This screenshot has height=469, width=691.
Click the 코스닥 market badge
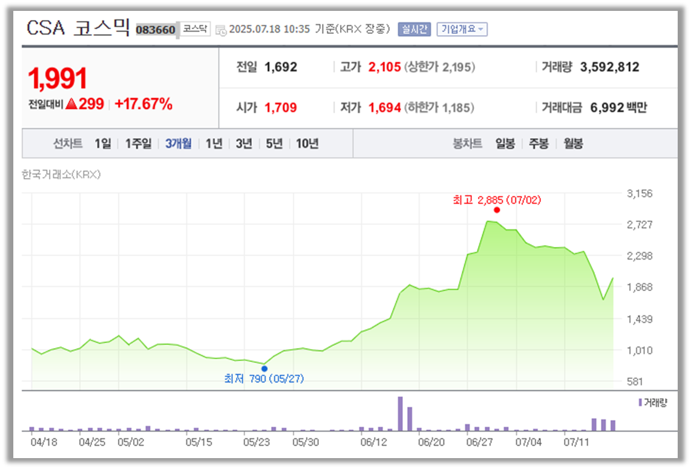click(x=195, y=28)
